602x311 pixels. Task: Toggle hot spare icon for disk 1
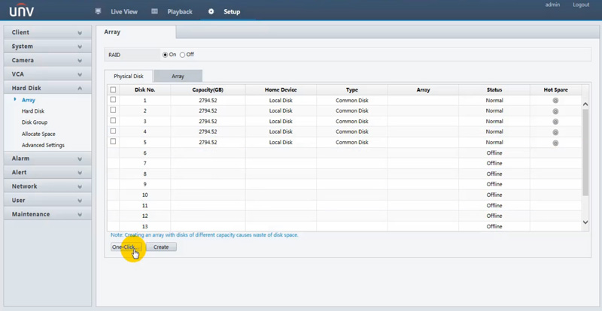(555, 101)
